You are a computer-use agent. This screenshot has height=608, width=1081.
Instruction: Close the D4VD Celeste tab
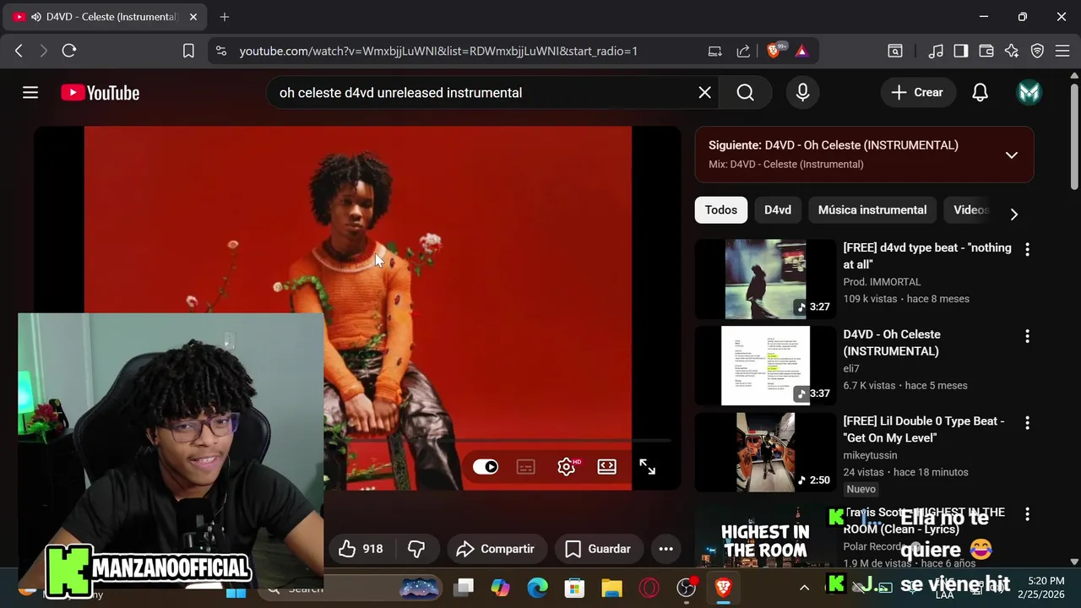[x=193, y=17]
